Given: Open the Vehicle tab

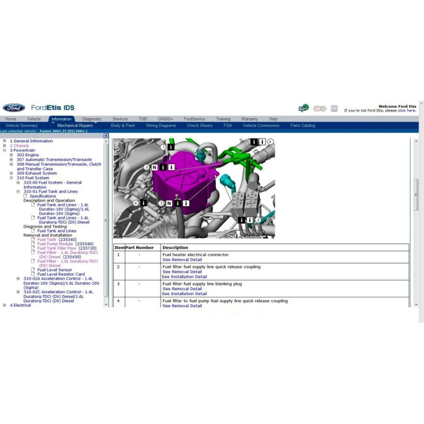Looking at the screenshot, I should click(x=34, y=119).
